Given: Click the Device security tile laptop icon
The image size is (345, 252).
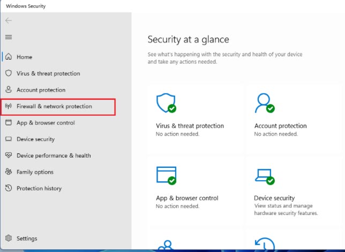Looking at the screenshot, I should [264, 176].
